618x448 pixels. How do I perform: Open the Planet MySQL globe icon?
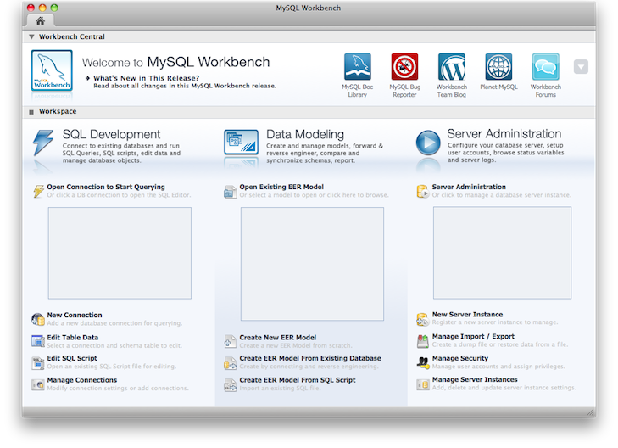click(498, 67)
